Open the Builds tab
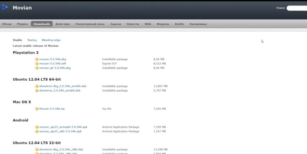The image size is (307, 154). 179,24
